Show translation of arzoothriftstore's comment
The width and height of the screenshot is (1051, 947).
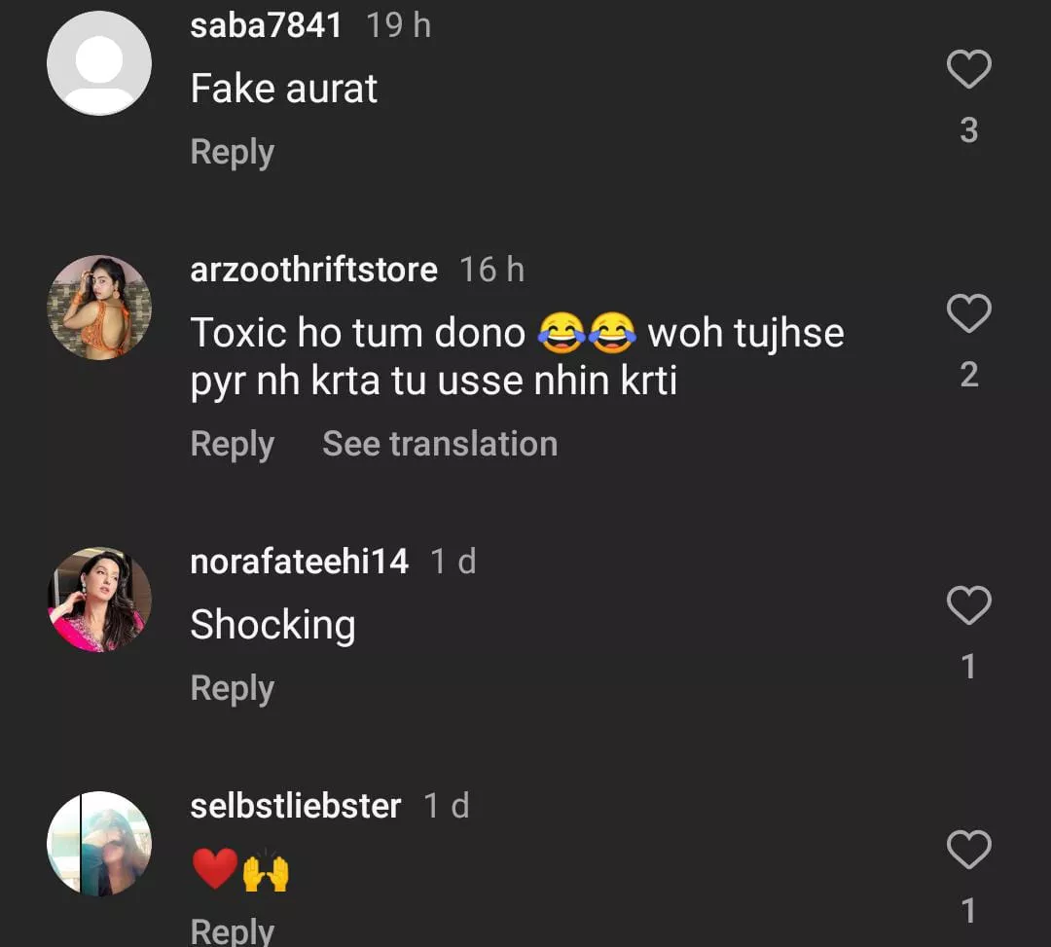click(440, 445)
